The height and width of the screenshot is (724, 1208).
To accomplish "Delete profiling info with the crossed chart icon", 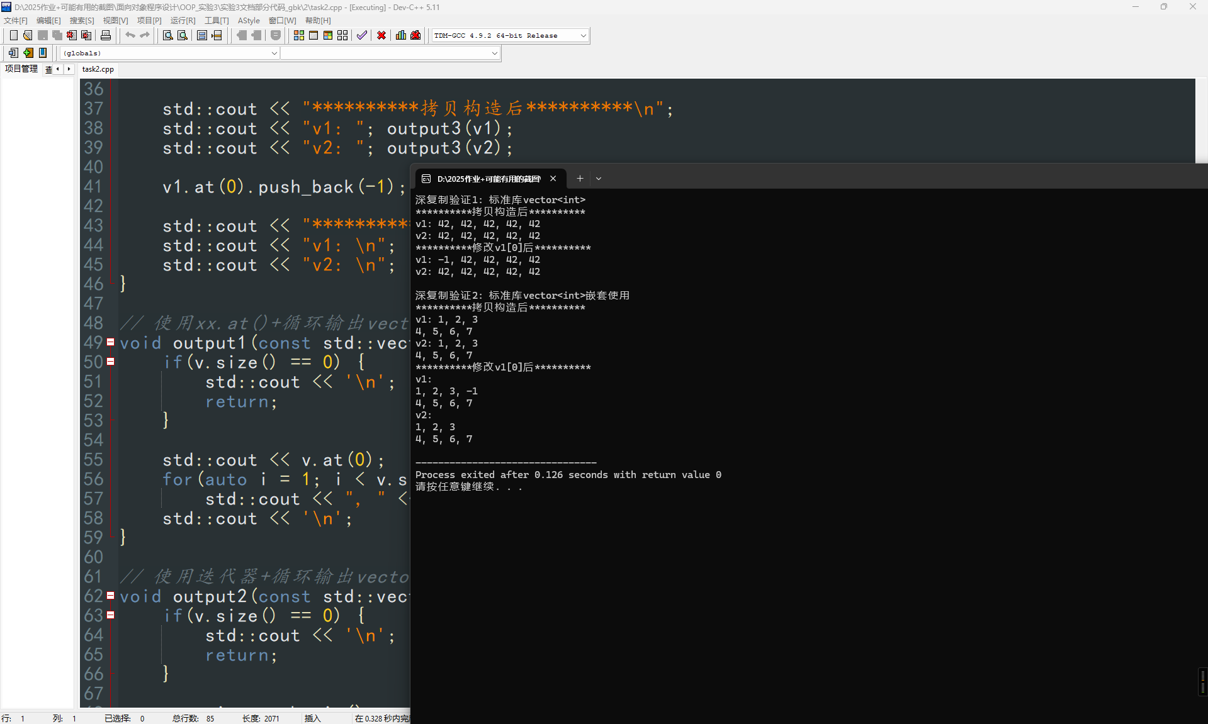I will tap(416, 35).
